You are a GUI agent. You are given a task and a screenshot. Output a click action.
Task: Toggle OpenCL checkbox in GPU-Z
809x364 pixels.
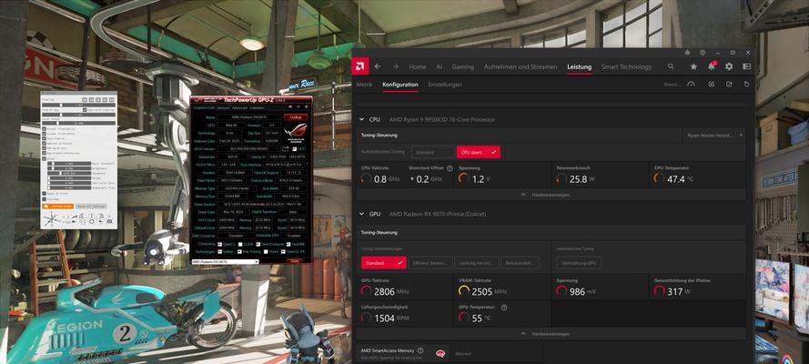pos(219,245)
